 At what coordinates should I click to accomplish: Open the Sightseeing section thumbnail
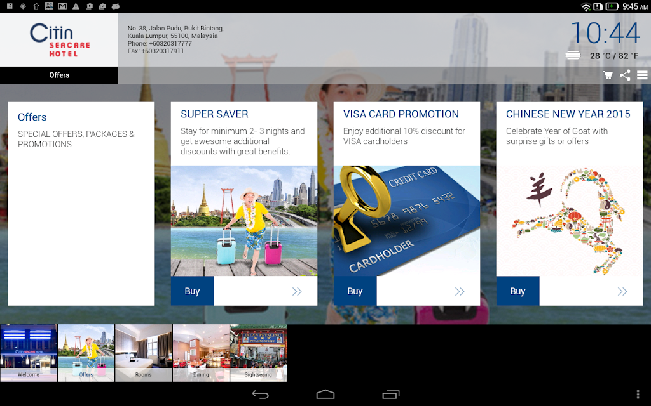(258, 353)
